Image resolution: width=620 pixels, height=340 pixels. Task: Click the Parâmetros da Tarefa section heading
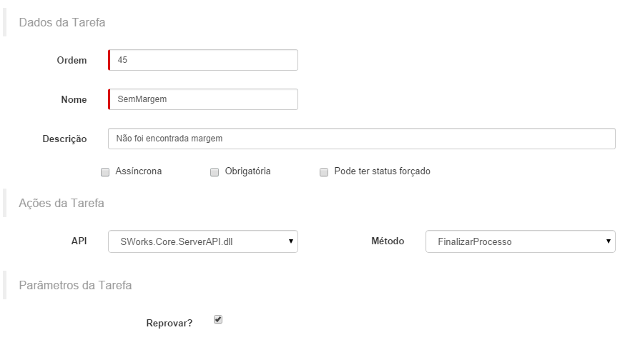click(75, 285)
